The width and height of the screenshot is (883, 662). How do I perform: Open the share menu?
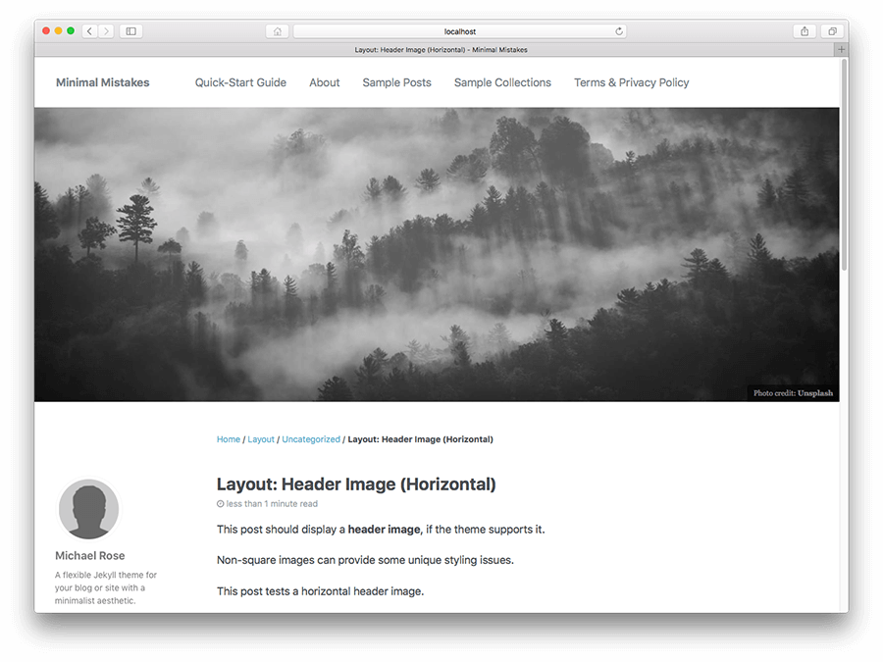point(804,30)
